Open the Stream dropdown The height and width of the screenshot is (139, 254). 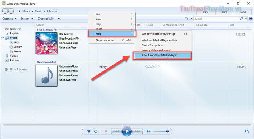[x=27, y=19]
